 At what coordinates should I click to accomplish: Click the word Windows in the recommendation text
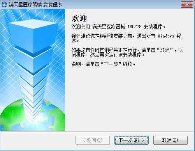pyautogui.click(x=166, y=36)
